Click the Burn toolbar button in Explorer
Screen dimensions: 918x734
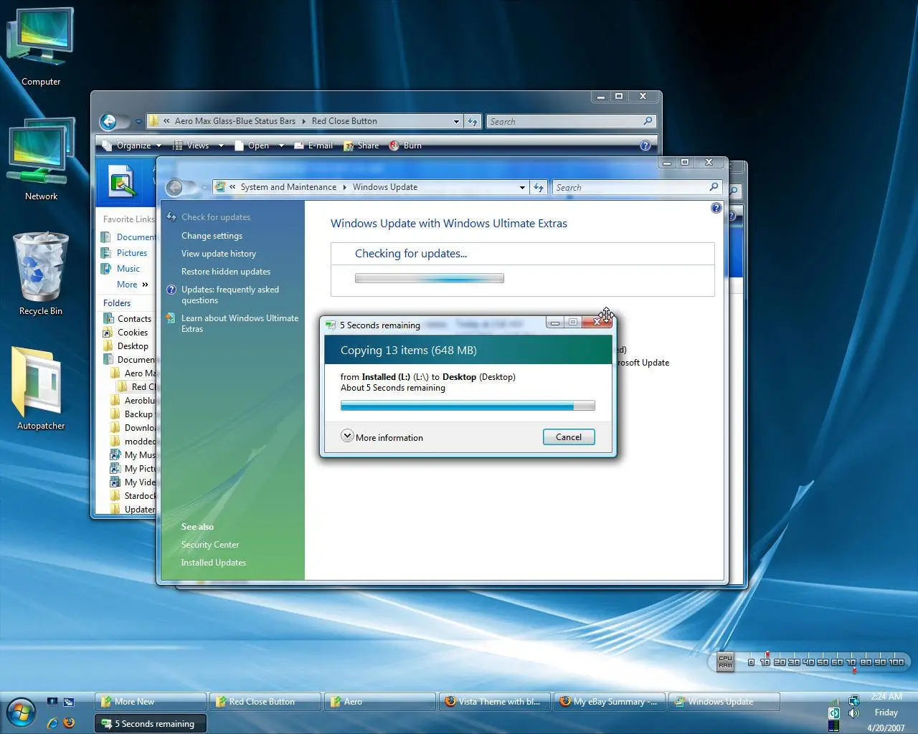pyautogui.click(x=405, y=146)
